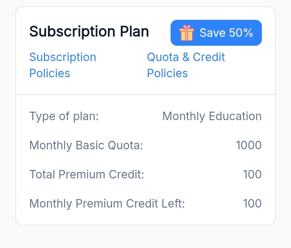The height and width of the screenshot is (248, 291).
Task: Click the 1000 basic quota value
Action: coord(249,145)
